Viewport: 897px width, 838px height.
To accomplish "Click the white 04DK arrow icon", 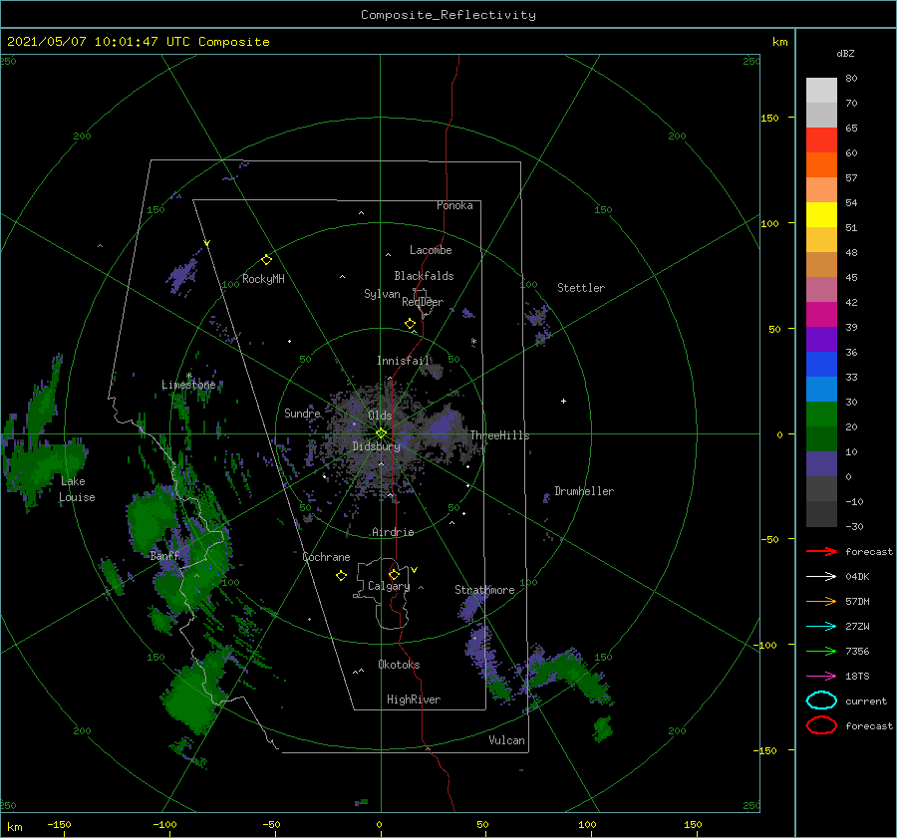I will point(821,576).
